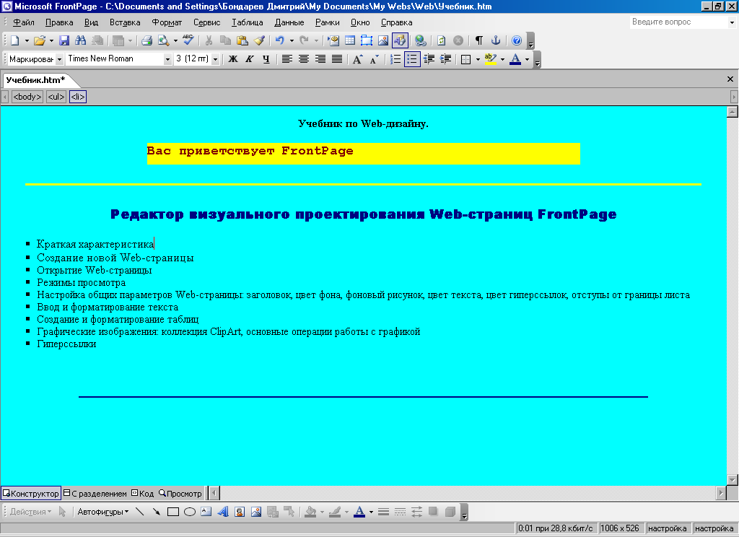Expand the borders dropdown arrow
The width and height of the screenshot is (739, 537).
[478, 59]
